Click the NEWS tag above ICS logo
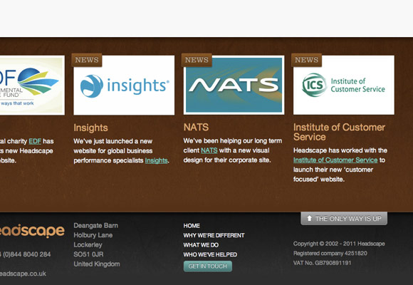Viewport: 413px width, 285px height. tap(307, 60)
